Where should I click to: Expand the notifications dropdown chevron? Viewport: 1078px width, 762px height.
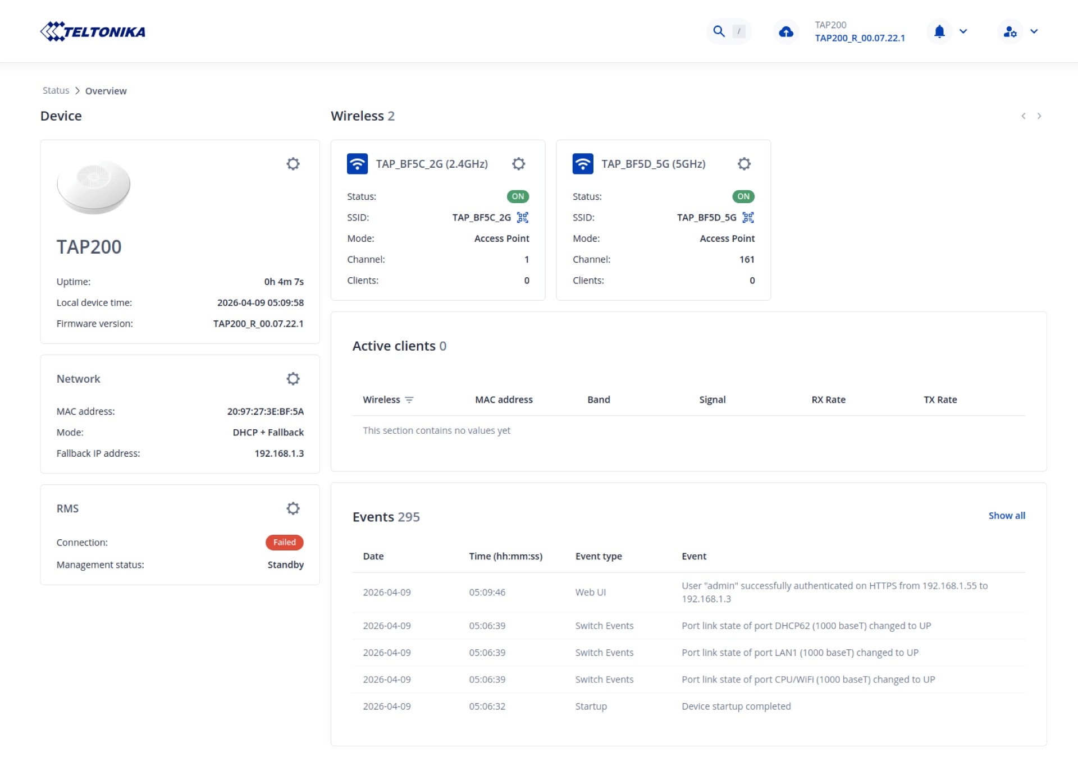pos(963,31)
